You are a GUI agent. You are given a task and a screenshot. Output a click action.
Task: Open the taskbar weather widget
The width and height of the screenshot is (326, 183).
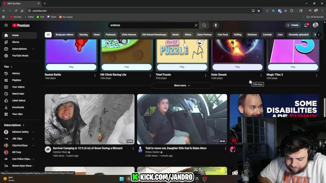[x=9, y=179]
